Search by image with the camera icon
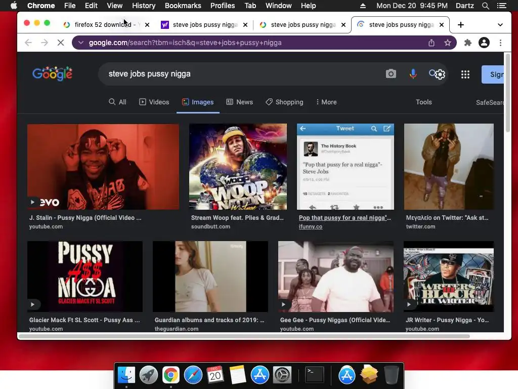Image resolution: width=518 pixels, height=389 pixels. [391, 74]
